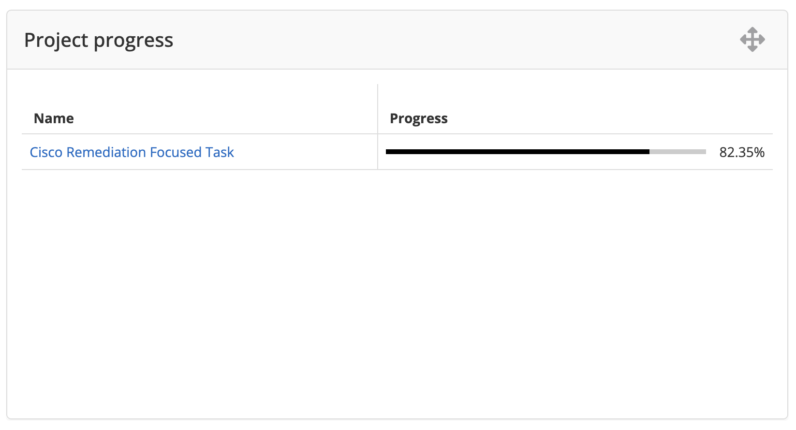Click the Name column header
The width and height of the screenshot is (796, 430).
(x=54, y=118)
